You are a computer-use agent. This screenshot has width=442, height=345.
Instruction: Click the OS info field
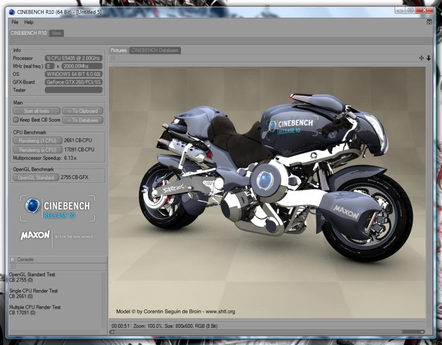click(x=73, y=74)
